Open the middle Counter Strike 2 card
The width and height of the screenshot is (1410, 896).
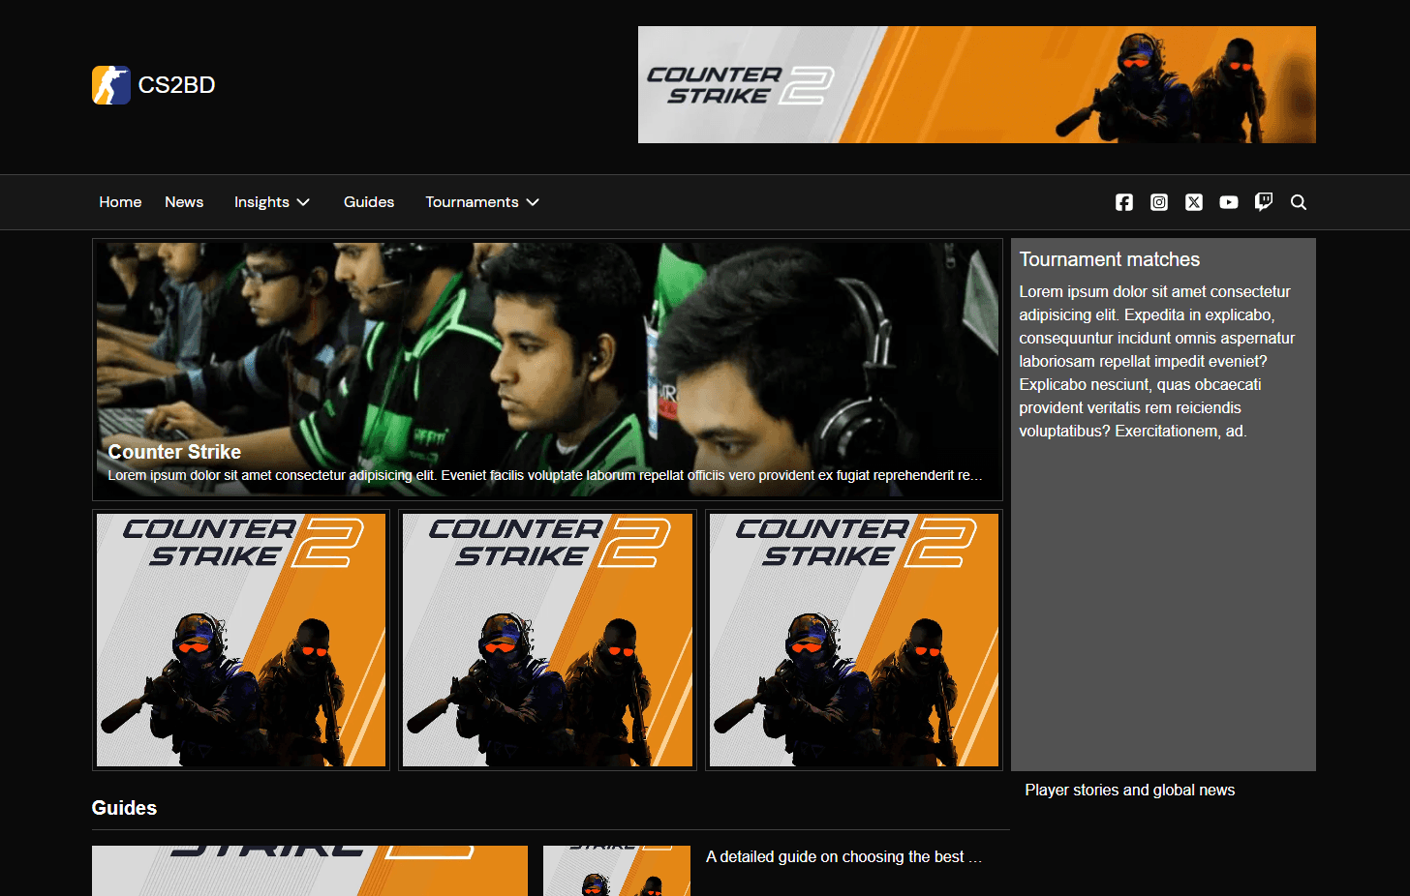[547, 640]
